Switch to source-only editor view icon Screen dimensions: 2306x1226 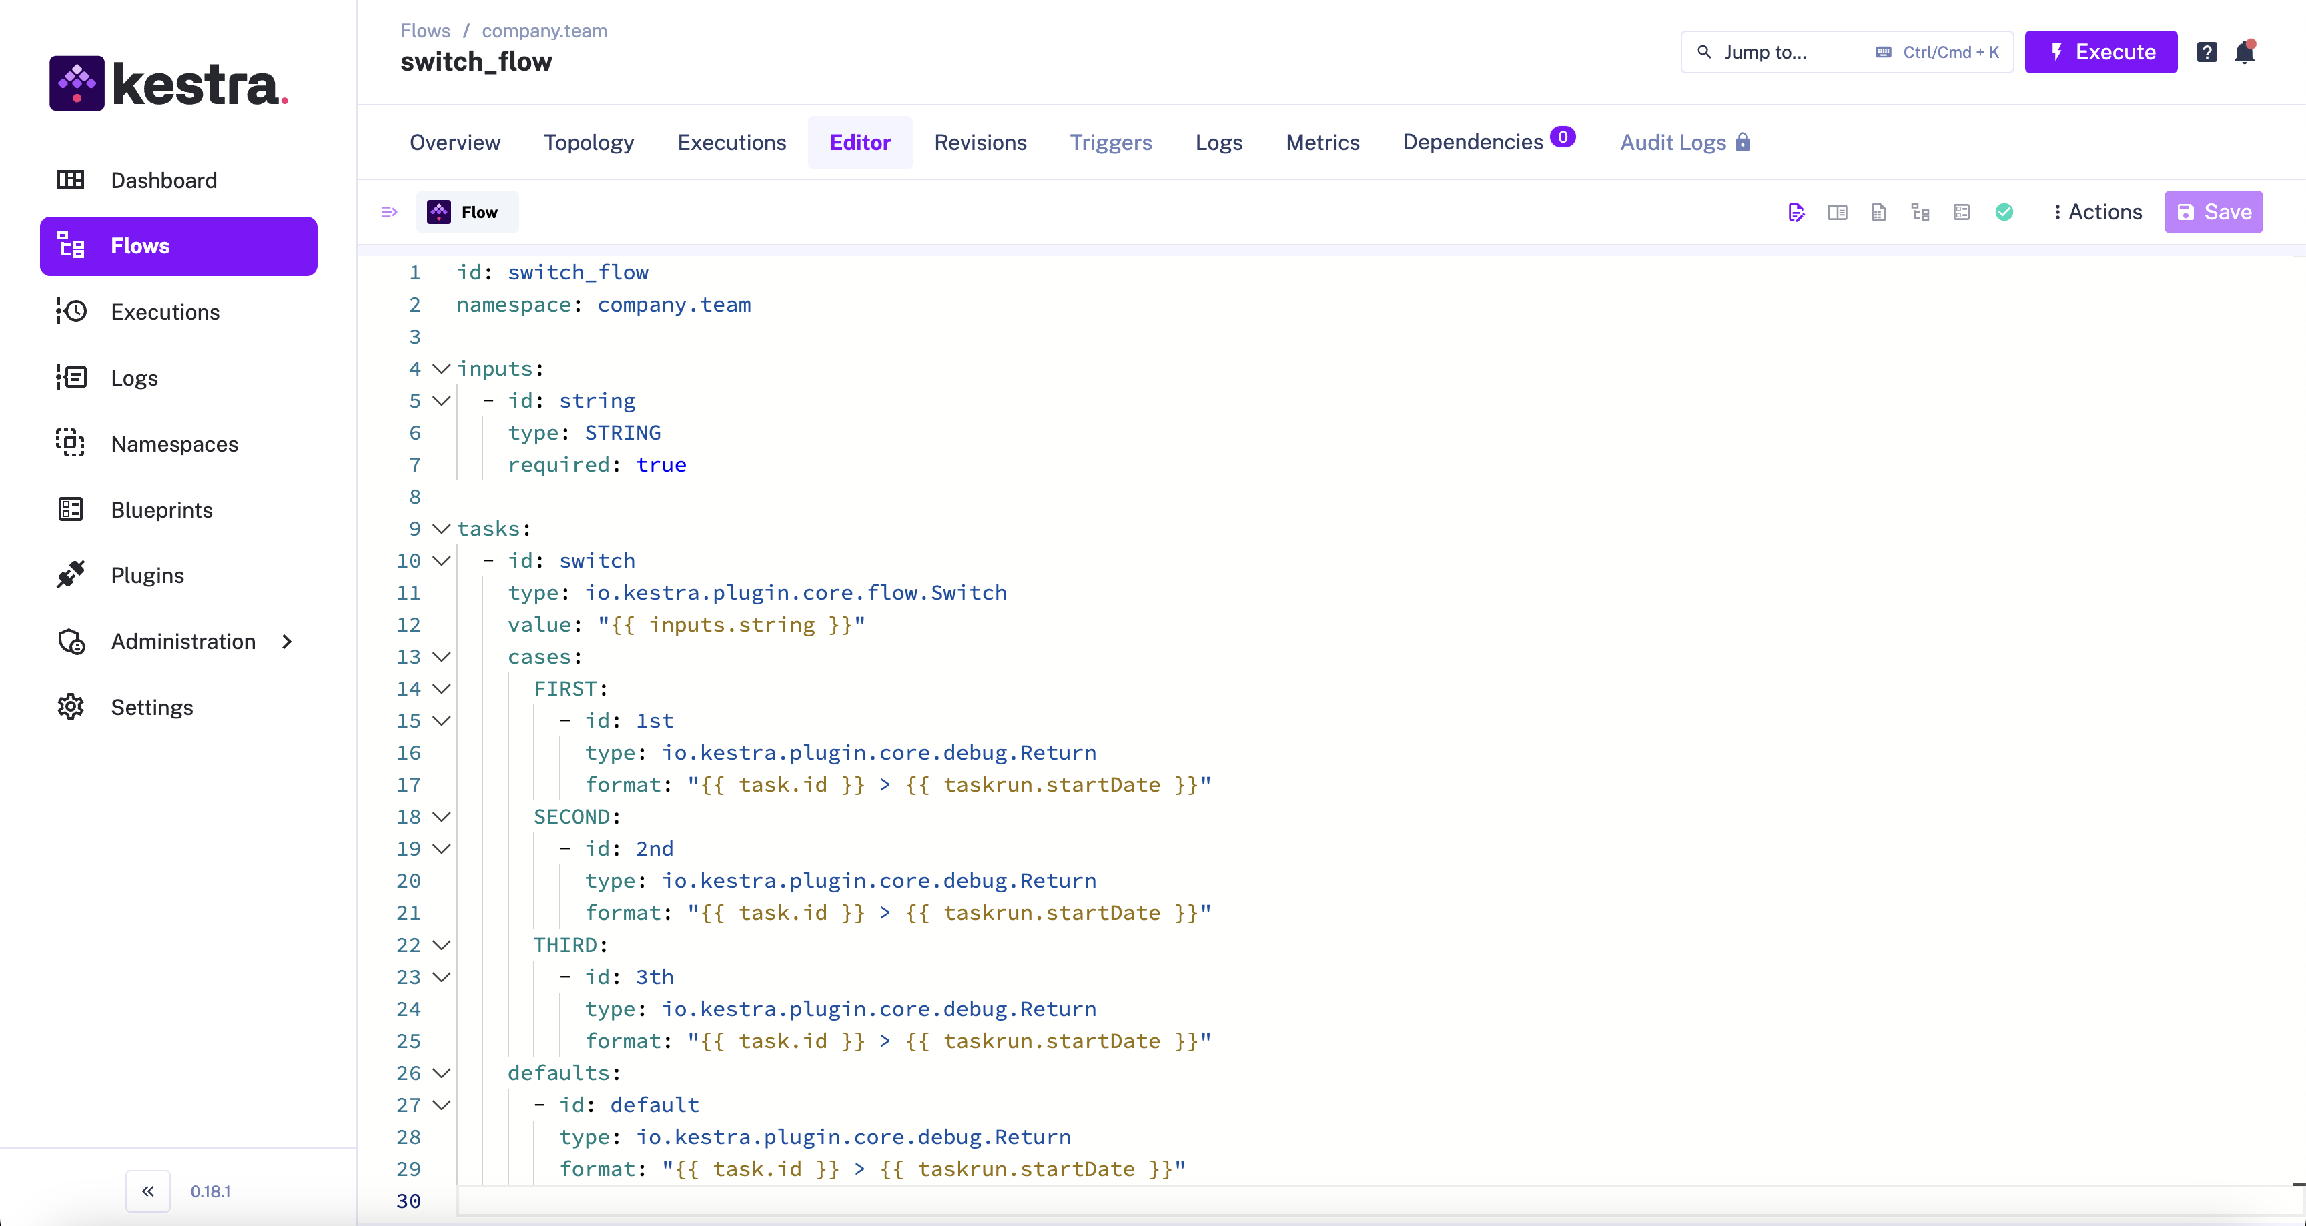pos(1796,212)
